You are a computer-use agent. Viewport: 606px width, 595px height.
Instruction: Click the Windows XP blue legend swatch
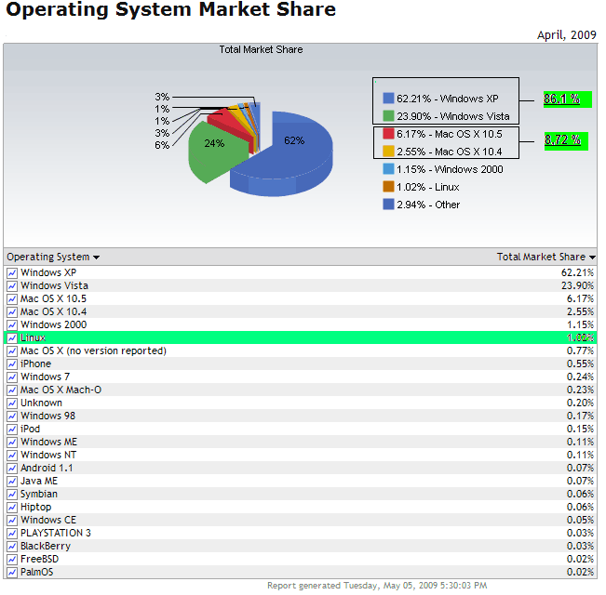[x=388, y=98]
